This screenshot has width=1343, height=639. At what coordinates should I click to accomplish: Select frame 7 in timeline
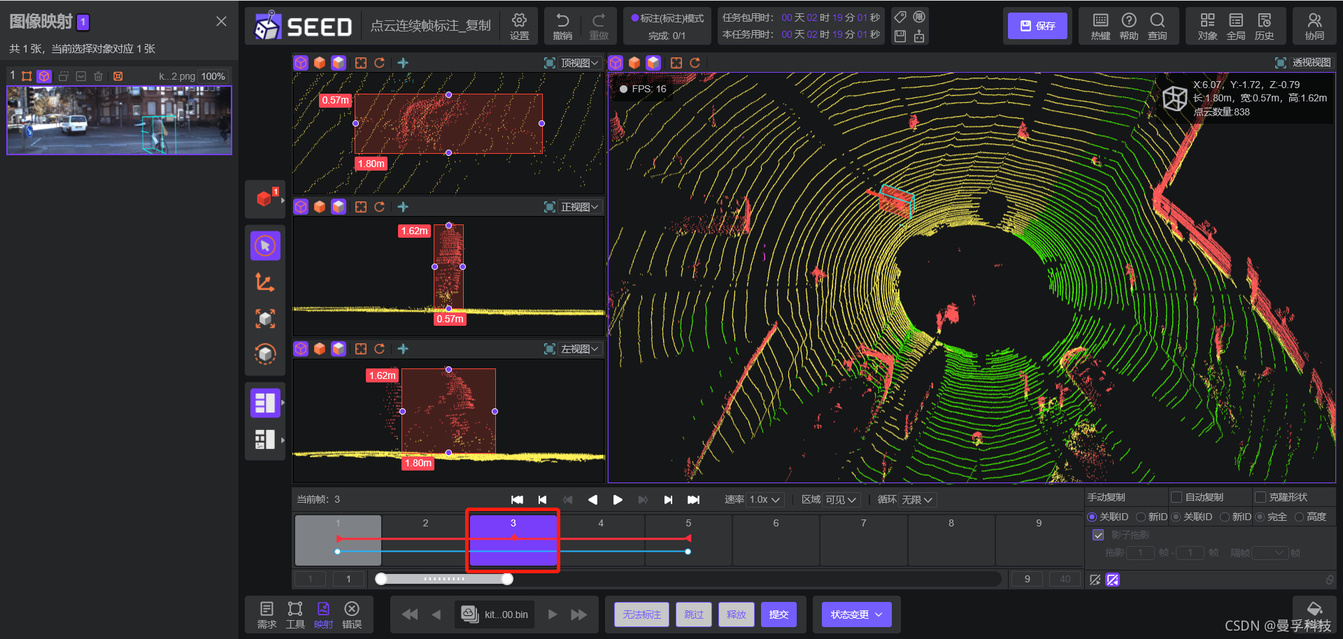coord(864,540)
